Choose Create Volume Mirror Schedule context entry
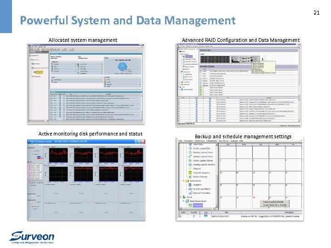 [274, 205]
